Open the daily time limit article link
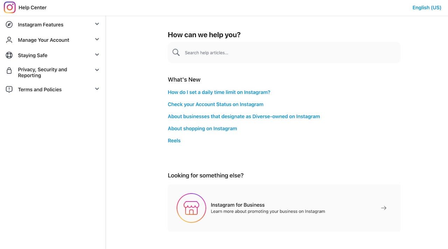This screenshot has height=249, width=448. 219,92
